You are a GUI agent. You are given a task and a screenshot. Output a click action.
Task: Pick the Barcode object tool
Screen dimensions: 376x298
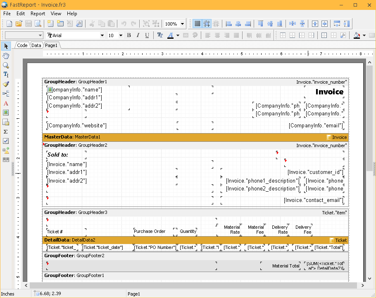6,160
